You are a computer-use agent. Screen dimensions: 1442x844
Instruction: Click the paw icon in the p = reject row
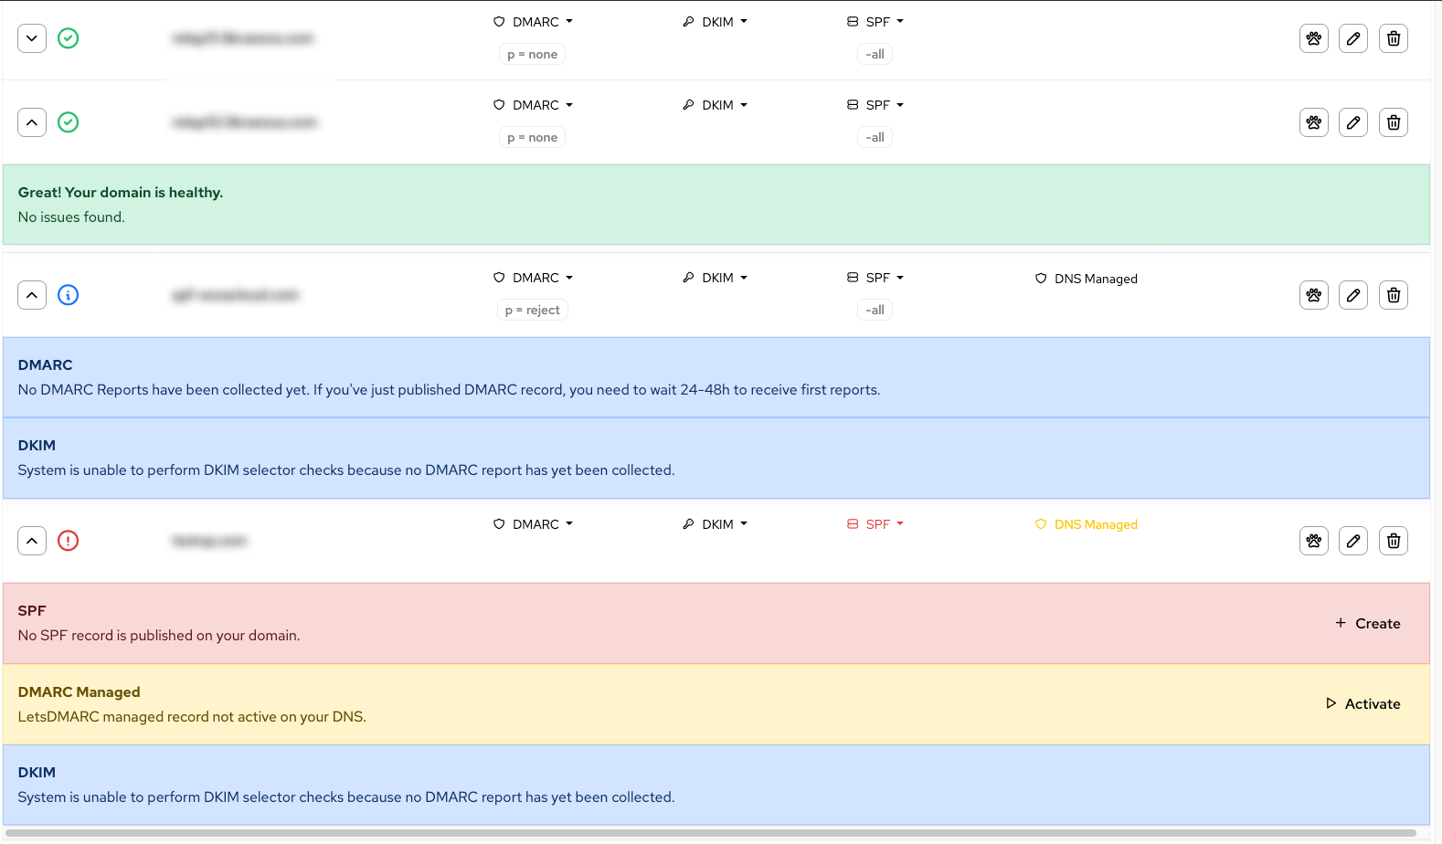(1314, 295)
